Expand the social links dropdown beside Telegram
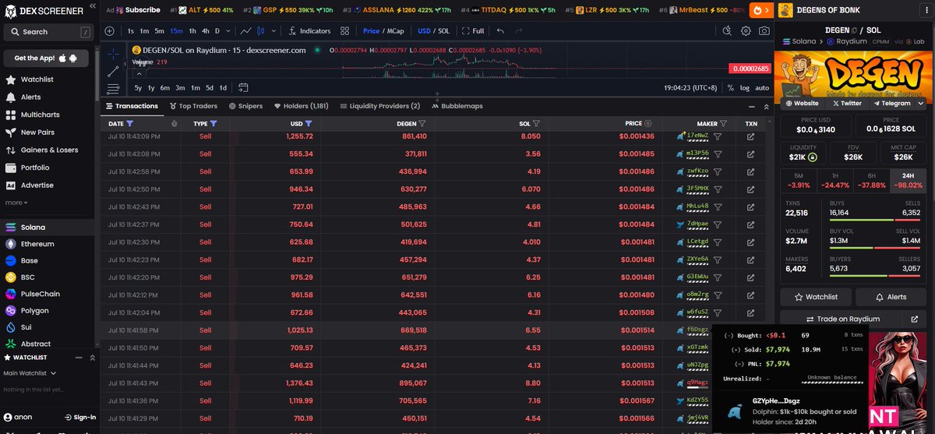Screen dimensions: 935x434 point(923,103)
